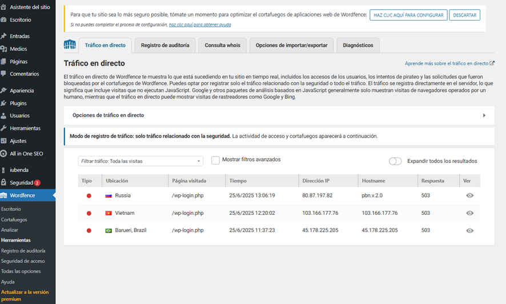Open Registro de auditoría sidebar submenu item
The height and width of the screenshot is (304, 506).
23,250
